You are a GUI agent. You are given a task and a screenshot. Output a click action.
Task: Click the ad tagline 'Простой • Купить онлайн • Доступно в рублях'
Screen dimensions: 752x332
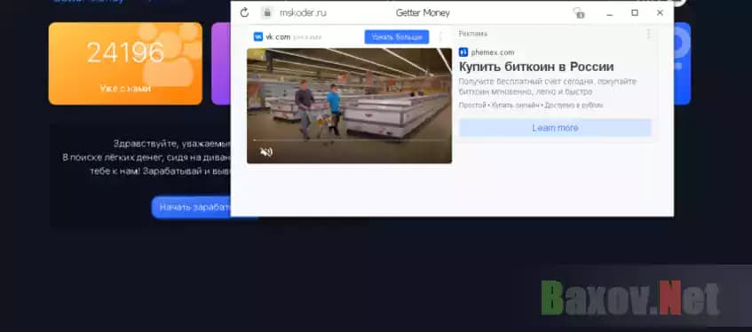(531, 105)
